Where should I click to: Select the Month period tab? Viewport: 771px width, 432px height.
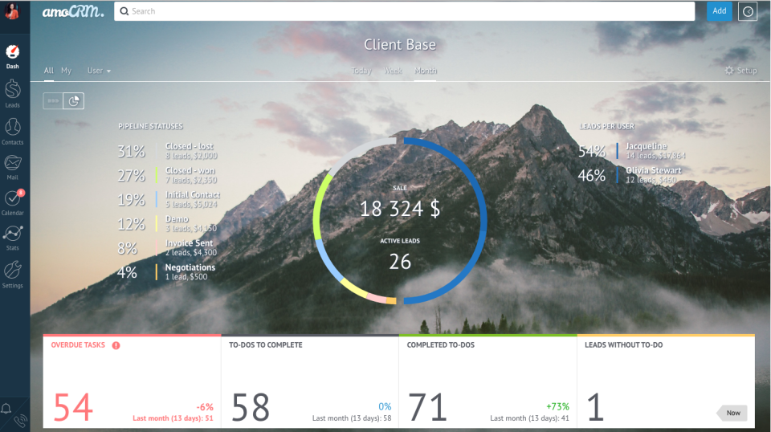(426, 71)
